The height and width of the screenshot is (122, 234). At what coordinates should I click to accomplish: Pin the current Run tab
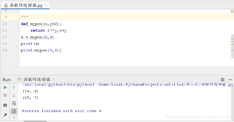pyautogui.click(x=5, y=115)
